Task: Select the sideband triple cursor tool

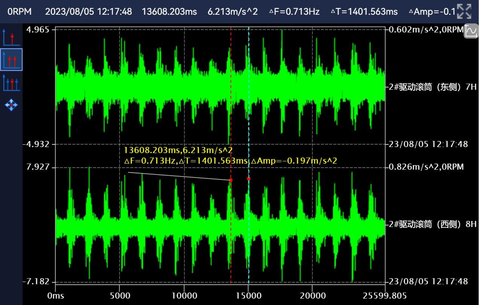Action: (x=11, y=82)
